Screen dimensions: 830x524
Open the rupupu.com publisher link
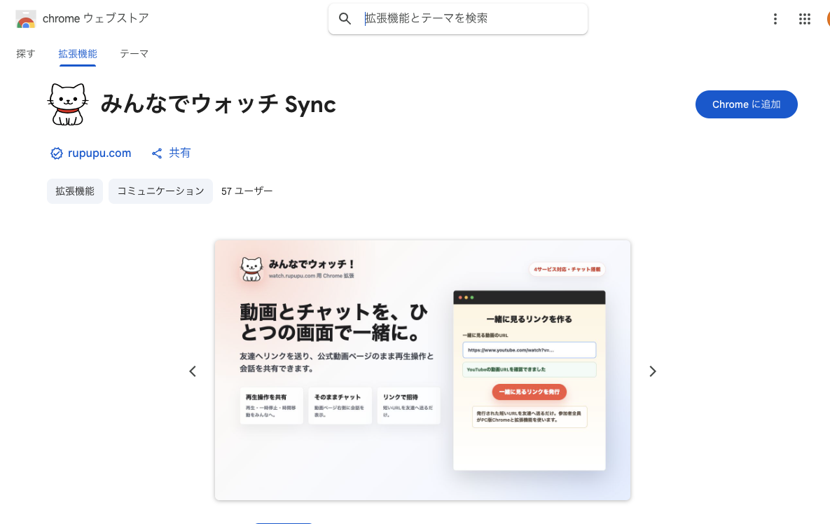tap(99, 153)
